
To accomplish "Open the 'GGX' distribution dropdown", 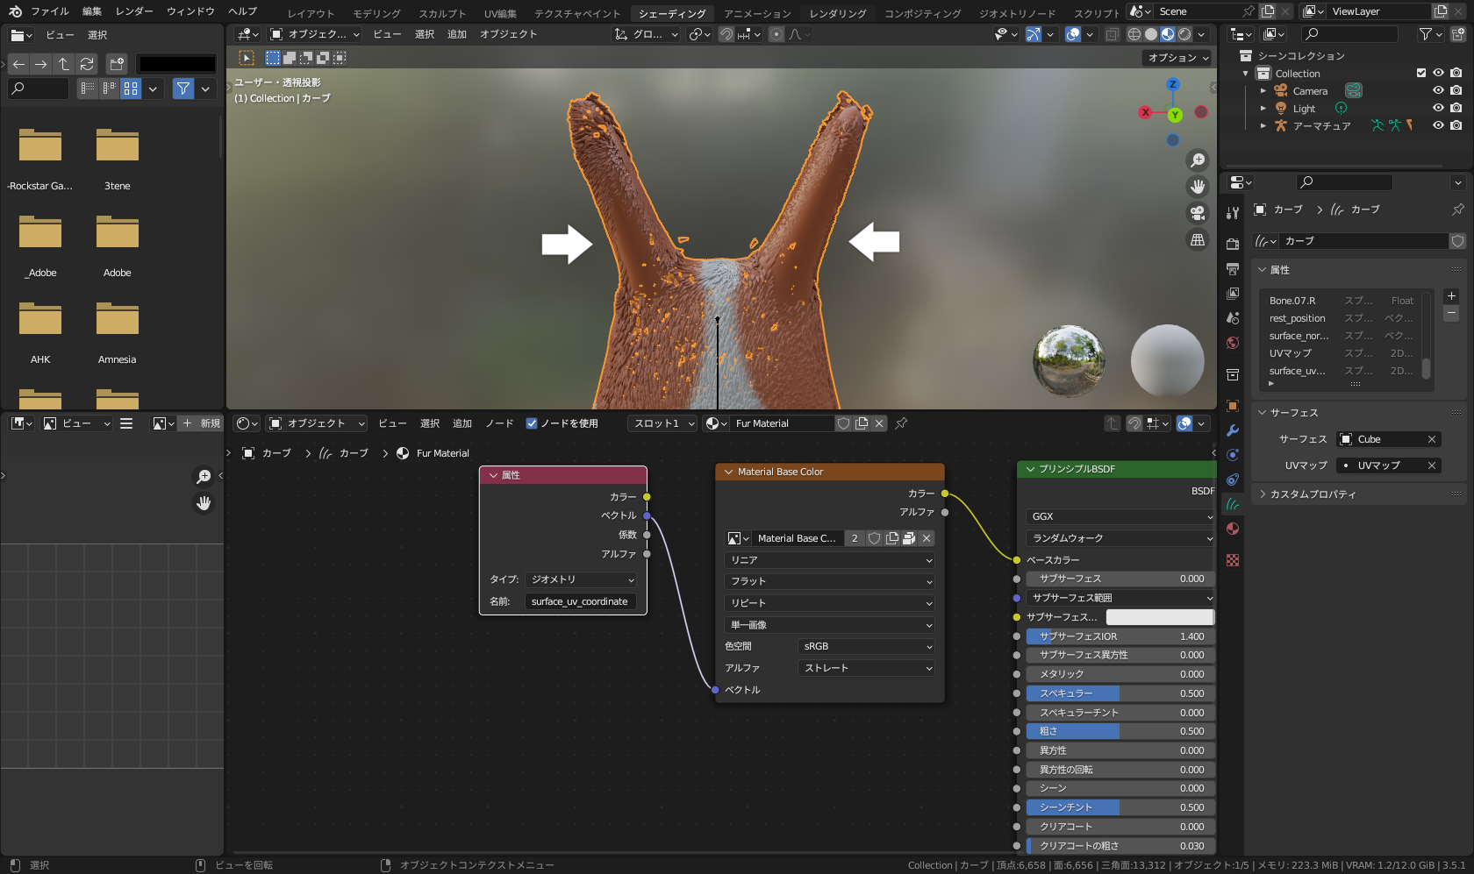I will point(1120,516).
